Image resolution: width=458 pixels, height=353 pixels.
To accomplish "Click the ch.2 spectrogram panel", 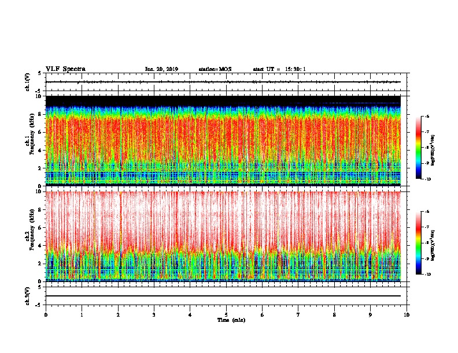I will click(x=223, y=236).
